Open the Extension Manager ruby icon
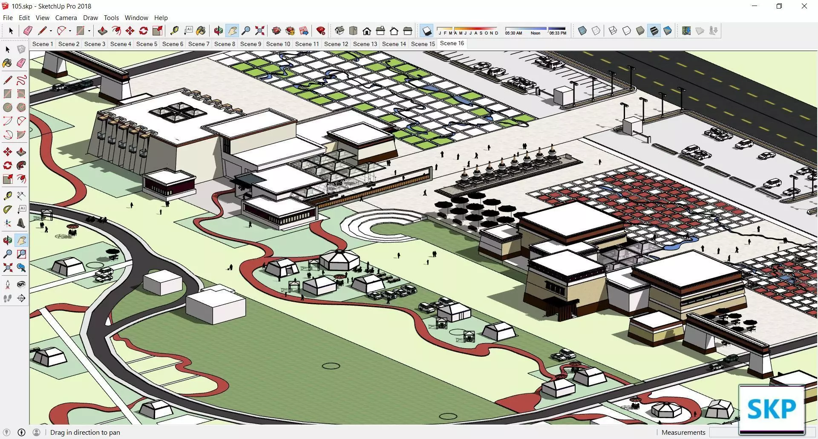 click(x=321, y=31)
